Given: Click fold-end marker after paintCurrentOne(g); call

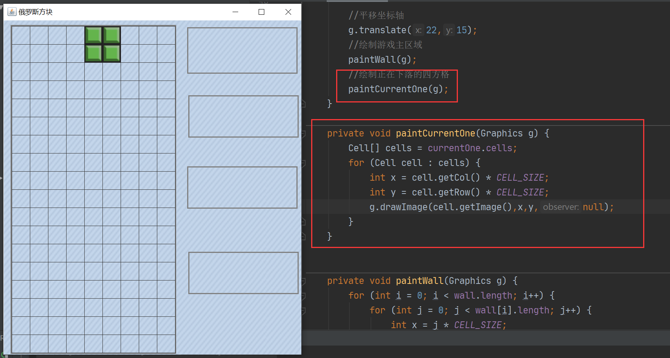Looking at the screenshot, I should point(303,104).
